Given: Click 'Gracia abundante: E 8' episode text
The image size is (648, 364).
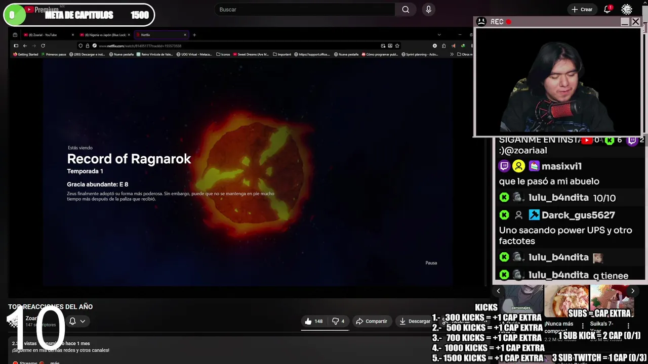Looking at the screenshot, I should (x=98, y=185).
